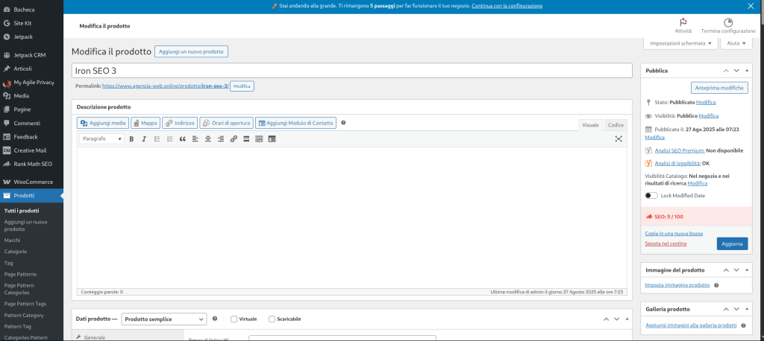
Task: Enable distraction-free fullscreen editor mode
Action: pos(618,139)
